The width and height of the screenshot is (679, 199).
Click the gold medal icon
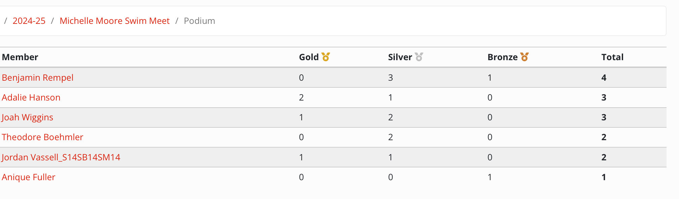326,57
